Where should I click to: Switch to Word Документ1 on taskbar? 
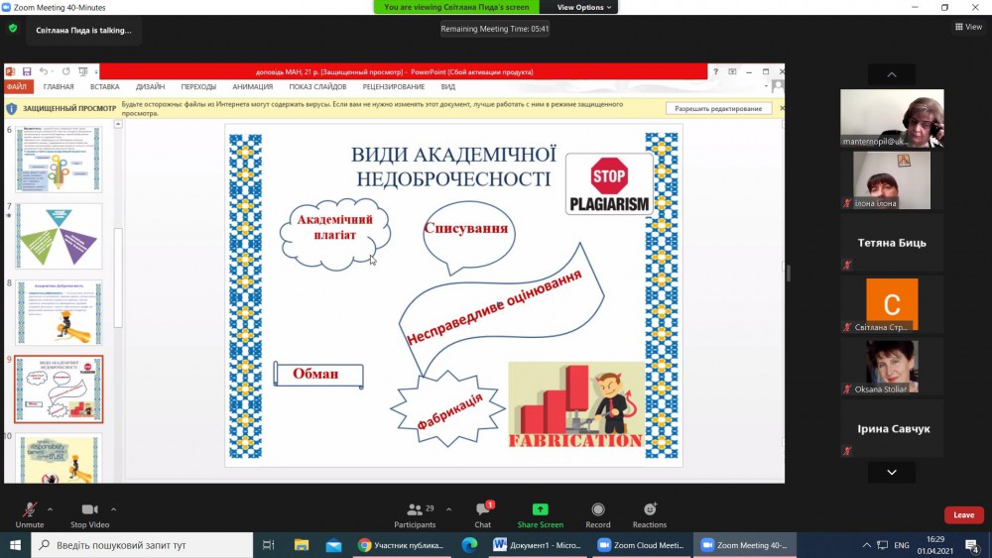tap(539, 545)
